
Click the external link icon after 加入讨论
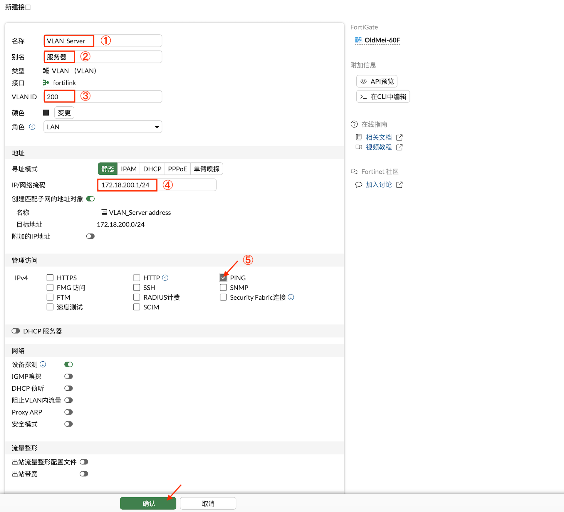tap(399, 184)
